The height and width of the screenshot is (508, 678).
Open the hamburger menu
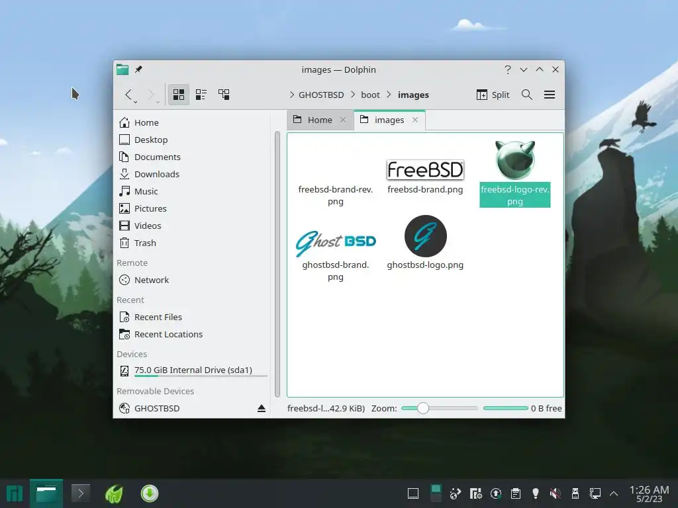(550, 95)
